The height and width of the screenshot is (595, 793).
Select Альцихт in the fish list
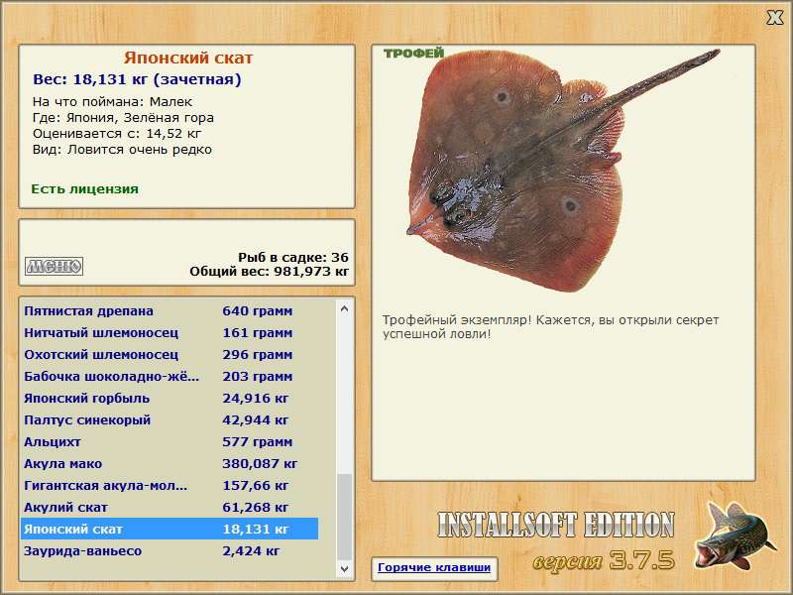pyautogui.click(x=170, y=441)
